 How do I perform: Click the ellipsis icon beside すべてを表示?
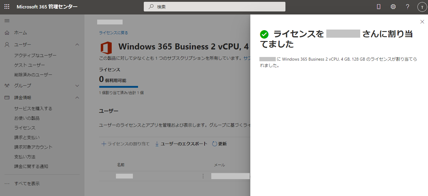[x=7, y=183]
